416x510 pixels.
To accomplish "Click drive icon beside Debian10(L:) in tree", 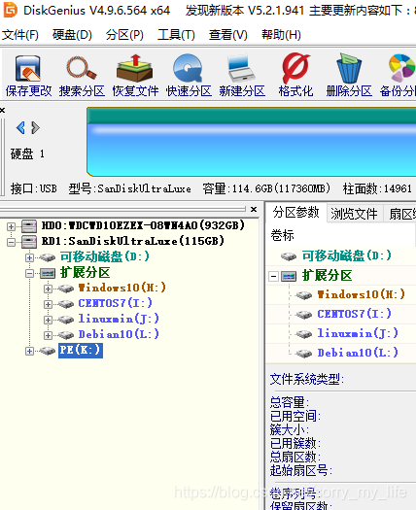I will pos(66,335).
